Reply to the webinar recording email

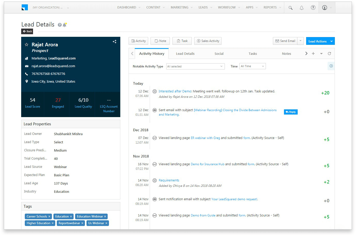(290, 112)
